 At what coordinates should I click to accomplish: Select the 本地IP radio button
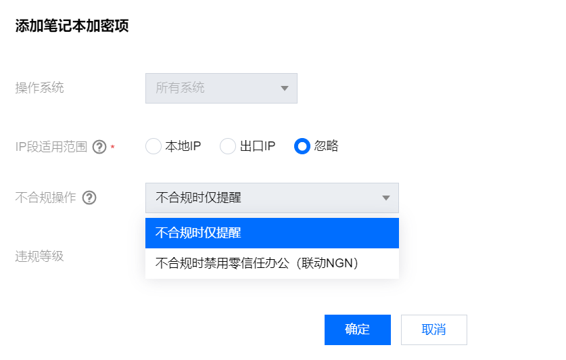154,146
